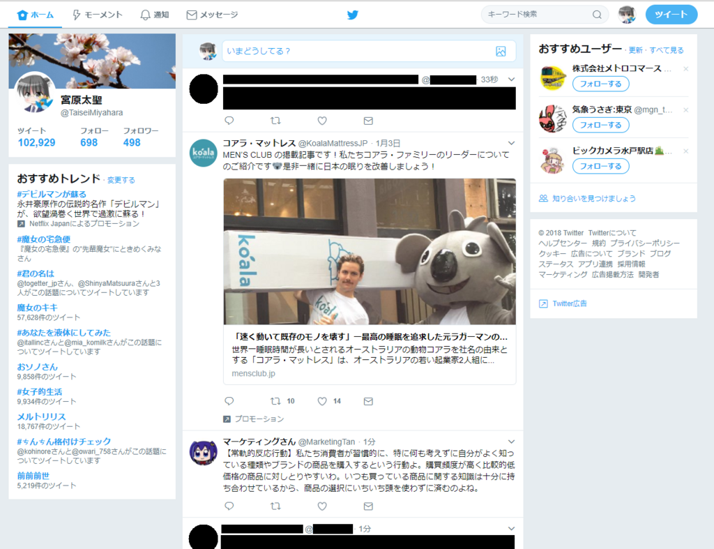Open the 通知 notifications tab

coord(155,15)
